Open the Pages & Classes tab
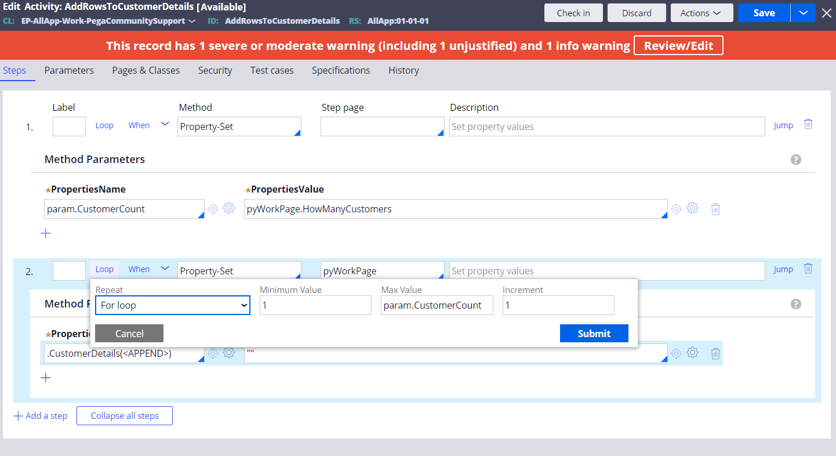Image resolution: width=836 pixels, height=456 pixels. [146, 70]
